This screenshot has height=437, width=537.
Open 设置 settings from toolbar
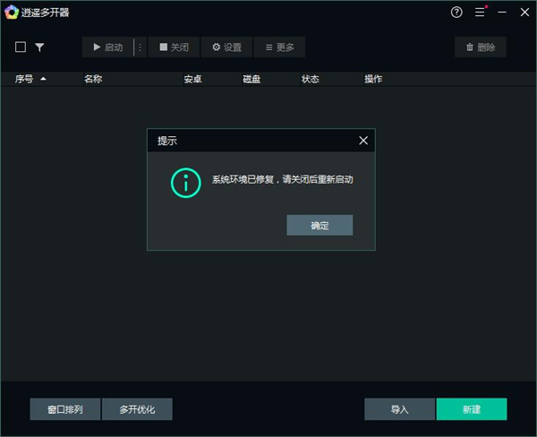[x=226, y=47]
